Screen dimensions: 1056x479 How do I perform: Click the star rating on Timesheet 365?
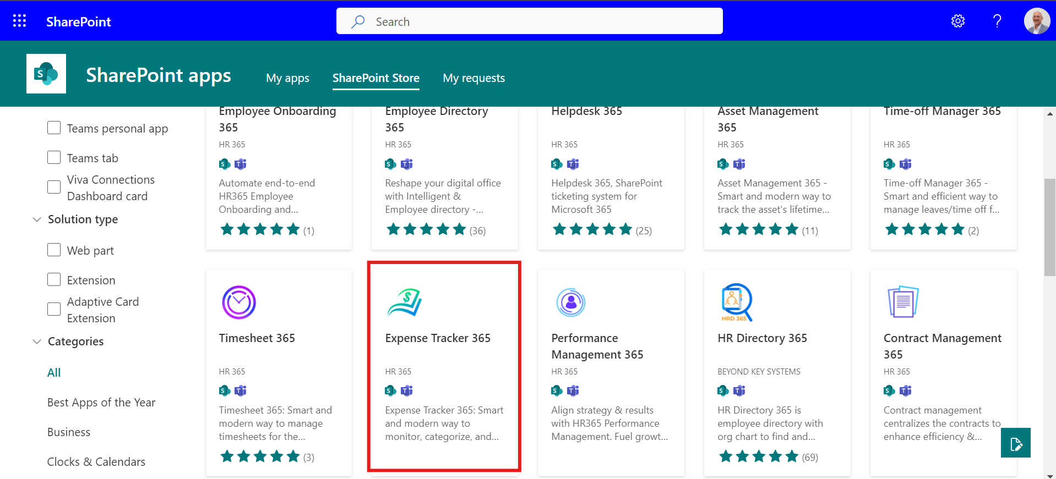pos(260,456)
